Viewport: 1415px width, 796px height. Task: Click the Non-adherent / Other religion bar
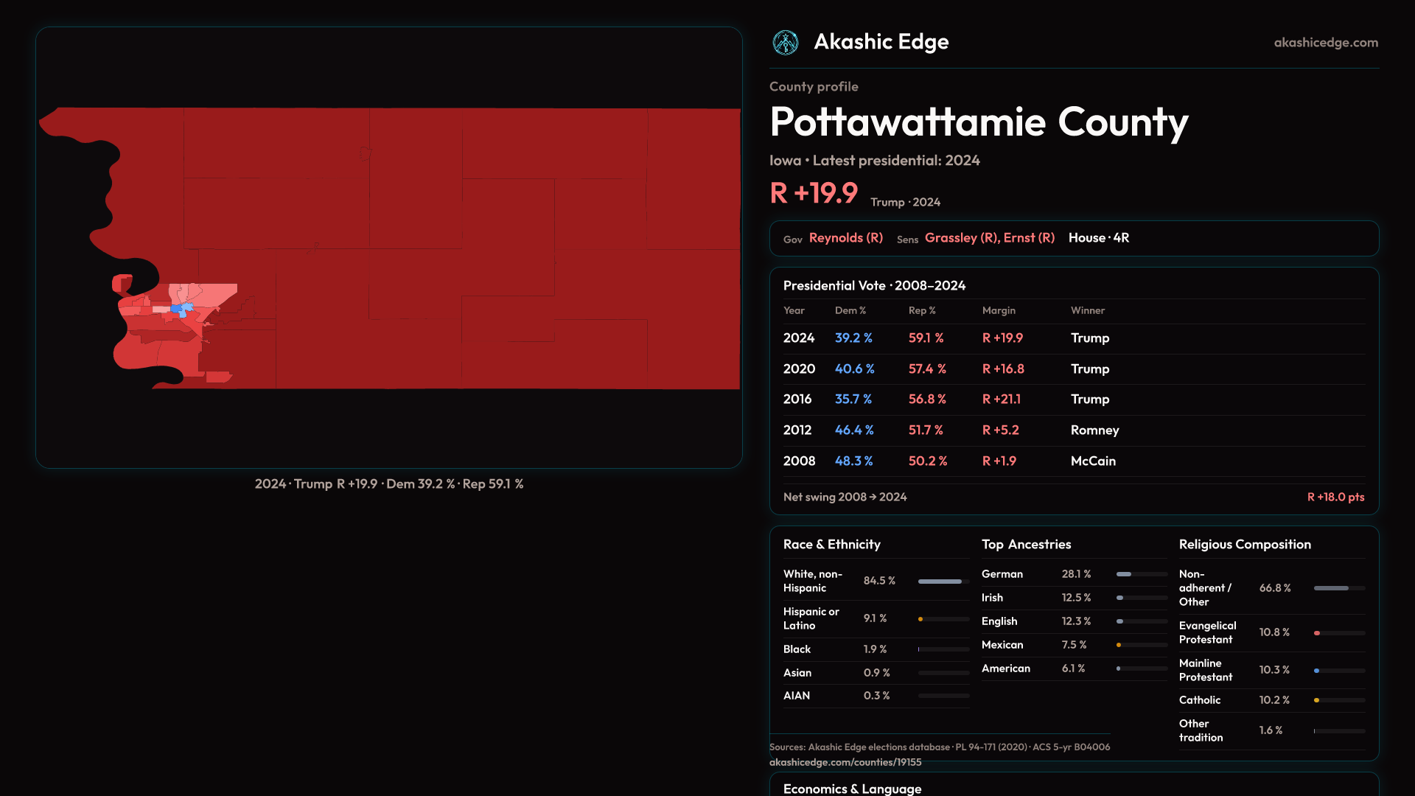[x=1331, y=588]
